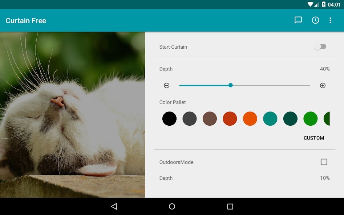Select the black color swatch
This screenshot has height=215, width=344.
pos(169,118)
